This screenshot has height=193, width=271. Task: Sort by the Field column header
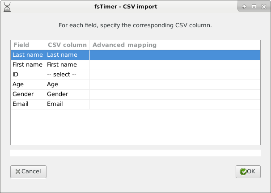tap(28, 45)
